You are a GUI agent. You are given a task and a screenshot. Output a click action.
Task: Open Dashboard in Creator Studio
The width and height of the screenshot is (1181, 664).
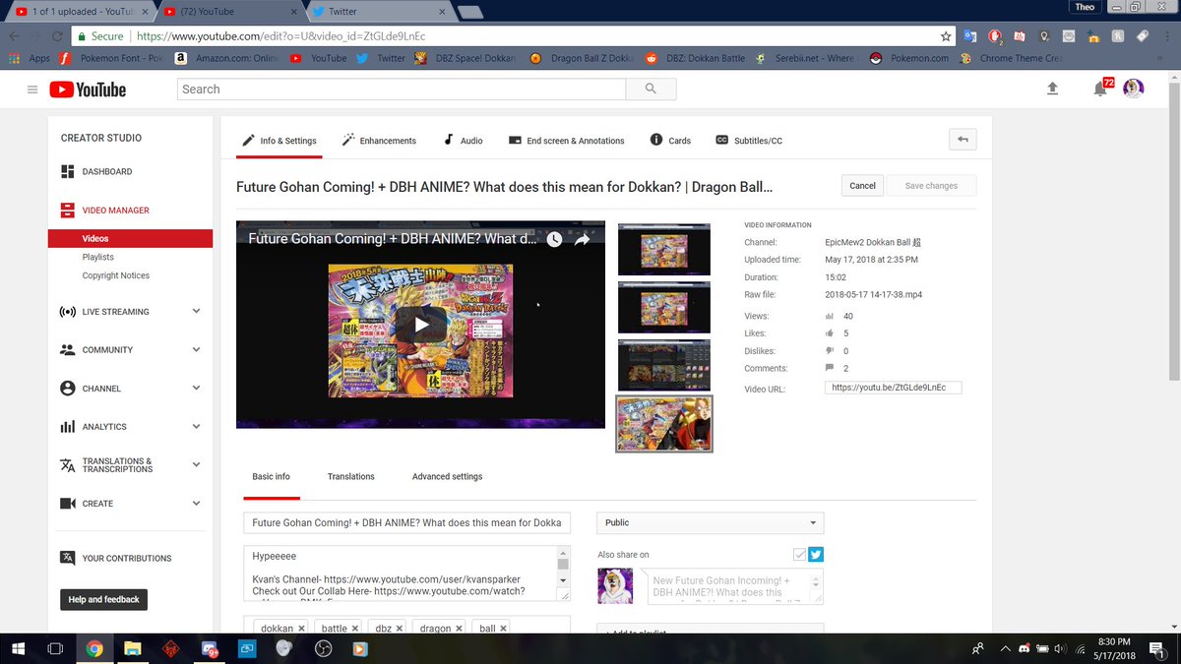coord(107,171)
